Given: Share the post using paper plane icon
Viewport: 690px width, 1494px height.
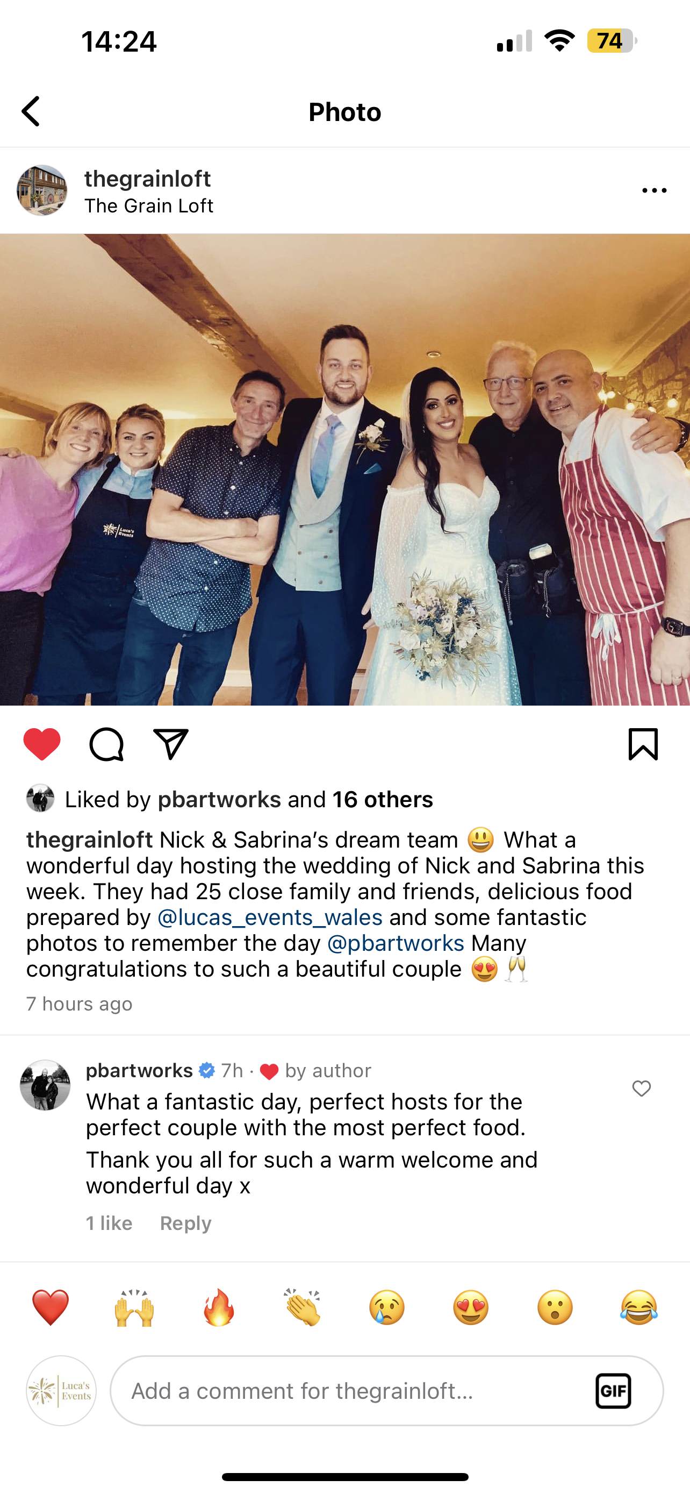Looking at the screenshot, I should 171,744.
